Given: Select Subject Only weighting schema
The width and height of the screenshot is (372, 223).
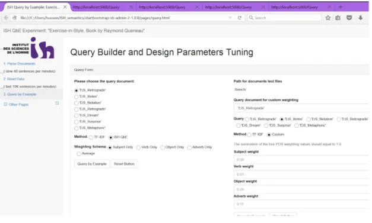Looking at the screenshot, I should tap(110, 147).
